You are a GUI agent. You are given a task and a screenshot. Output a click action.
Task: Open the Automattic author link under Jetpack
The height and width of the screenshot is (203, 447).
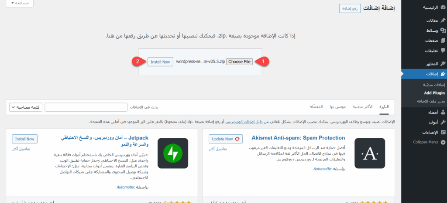(126, 187)
